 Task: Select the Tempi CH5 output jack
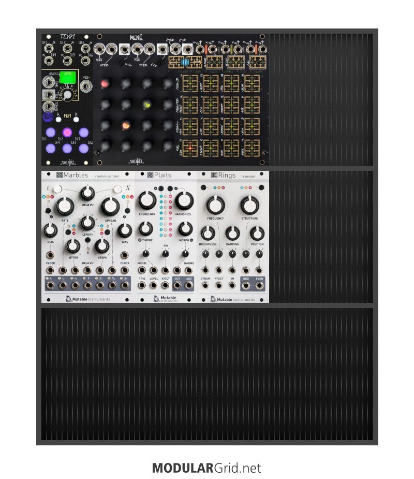(x=67, y=61)
